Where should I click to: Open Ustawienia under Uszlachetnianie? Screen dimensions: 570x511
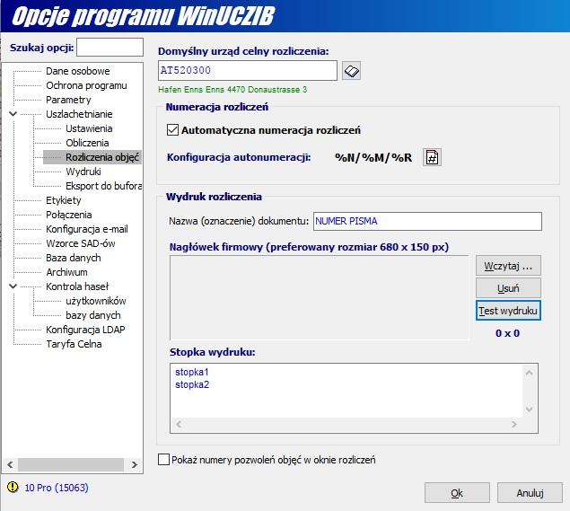pyautogui.click(x=89, y=128)
